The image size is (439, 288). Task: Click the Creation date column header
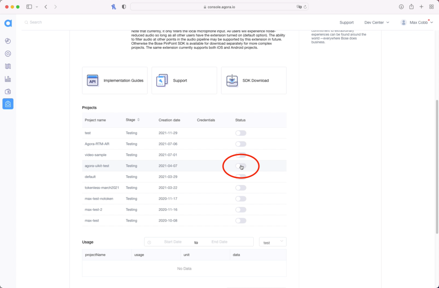point(169,120)
